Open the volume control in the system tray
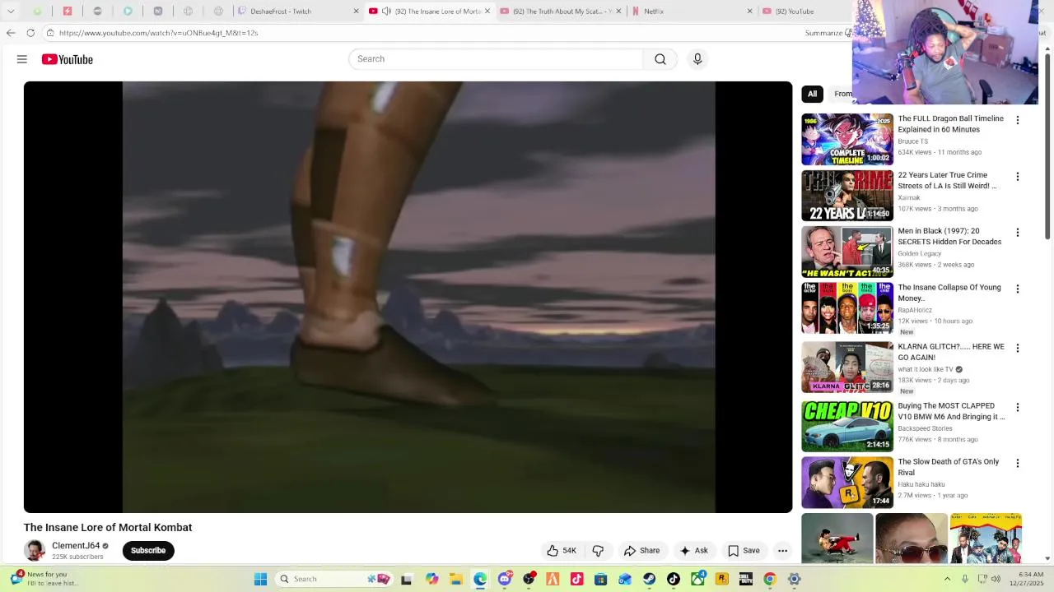Viewport: 1054px width, 592px height. point(996,579)
